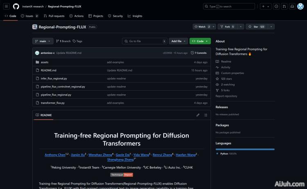Open Readme link in About sidebar
This screenshot has width=307, height=189.
223,62
